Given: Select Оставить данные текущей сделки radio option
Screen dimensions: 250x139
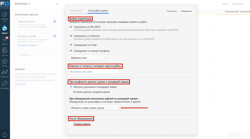Looking at the screenshot, I should (71, 92).
